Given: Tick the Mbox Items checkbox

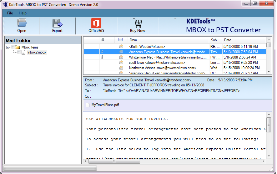Looking at the screenshot, I should pos(13,47).
